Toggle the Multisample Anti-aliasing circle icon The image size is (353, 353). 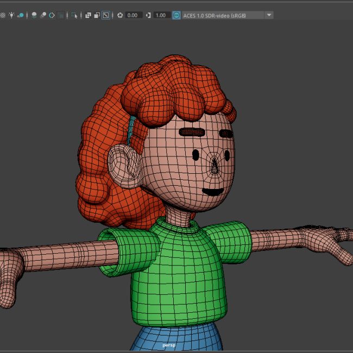tap(52, 15)
